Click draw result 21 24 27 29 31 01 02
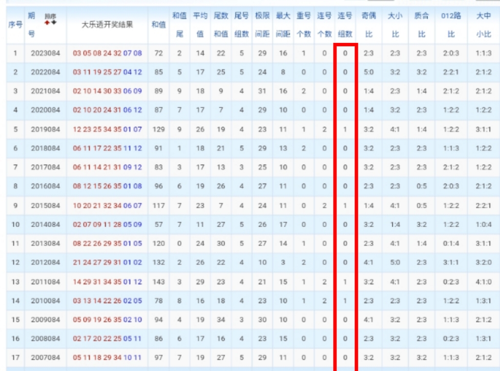Screen dimensions: 500x371 pos(107,262)
